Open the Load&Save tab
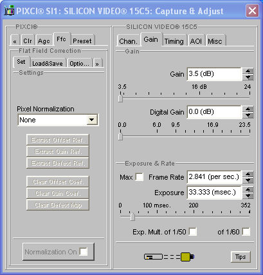The image size is (263, 275). pos(48,63)
